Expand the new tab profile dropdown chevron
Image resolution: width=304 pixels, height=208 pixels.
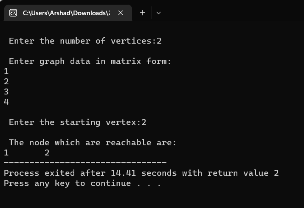pos(158,13)
